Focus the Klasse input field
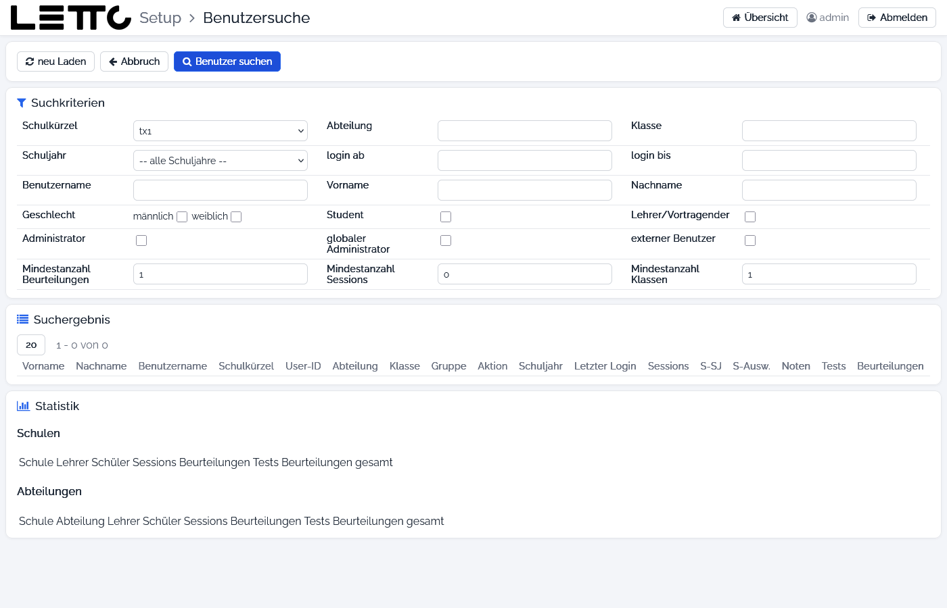This screenshot has height=608, width=947. coord(829,131)
